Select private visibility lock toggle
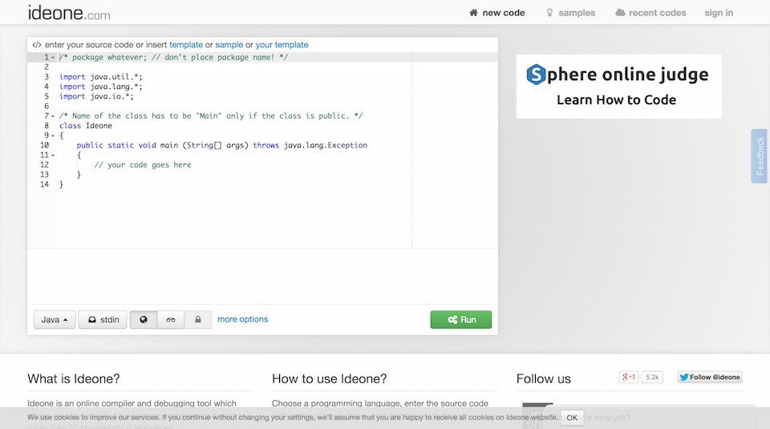The height and width of the screenshot is (429, 770). click(198, 319)
